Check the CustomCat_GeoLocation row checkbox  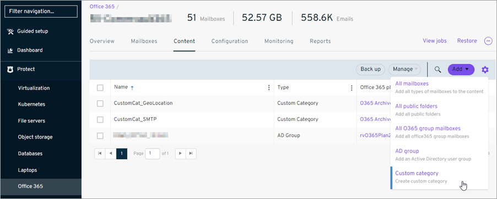click(x=100, y=103)
